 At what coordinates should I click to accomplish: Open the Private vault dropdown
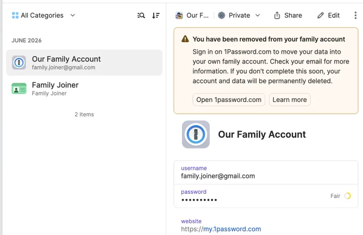[x=239, y=15]
